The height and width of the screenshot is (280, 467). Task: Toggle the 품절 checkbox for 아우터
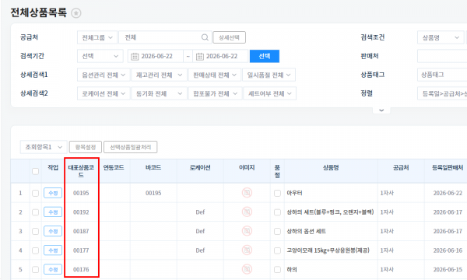click(x=277, y=193)
